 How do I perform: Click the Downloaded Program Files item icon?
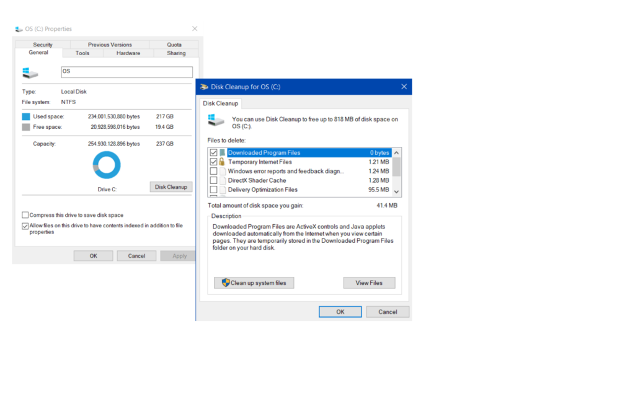pos(221,152)
